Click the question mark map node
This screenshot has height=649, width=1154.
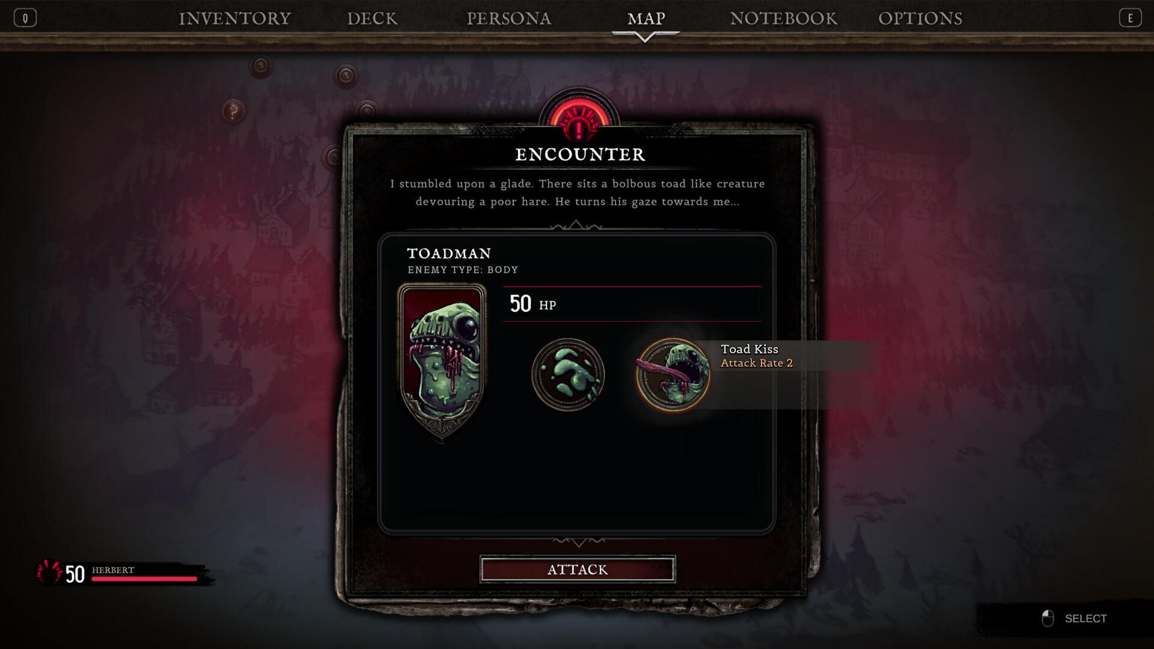coord(233,112)
